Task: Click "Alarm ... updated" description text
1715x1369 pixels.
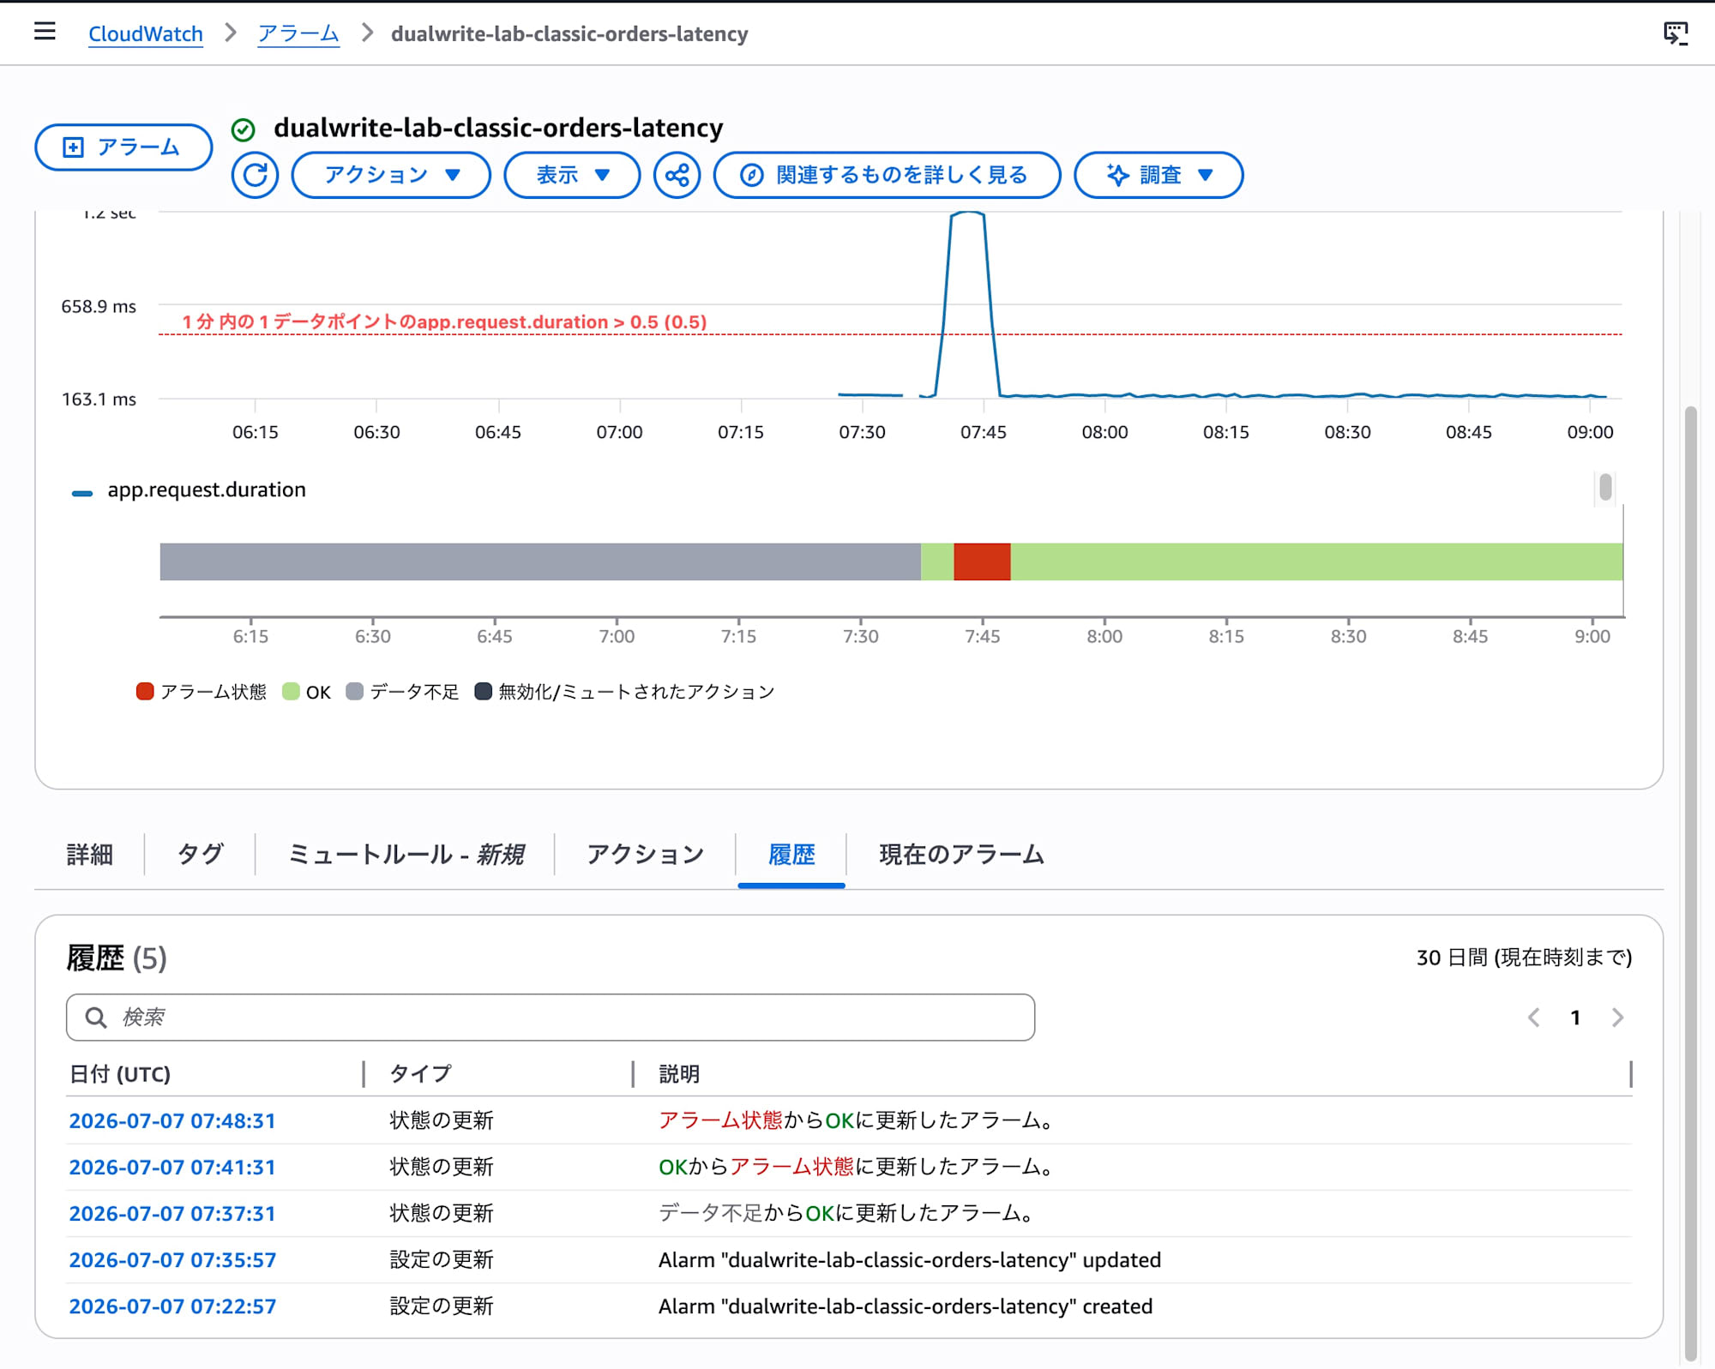Action: (910, 1259)
